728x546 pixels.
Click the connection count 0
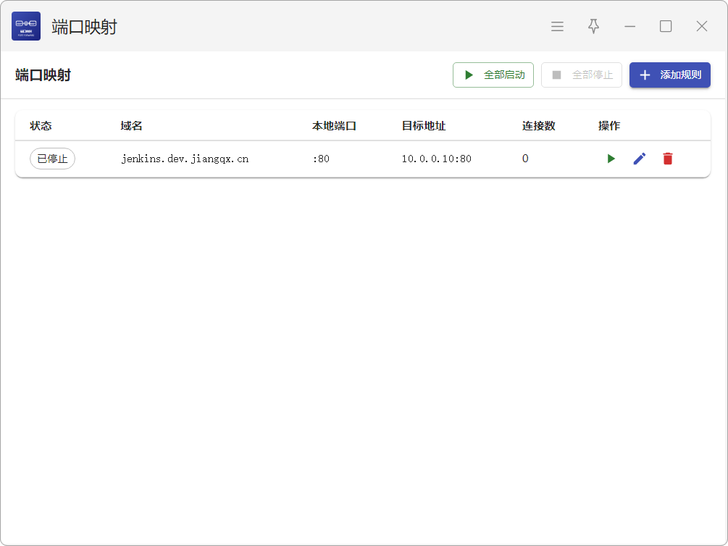coord(525,159)
